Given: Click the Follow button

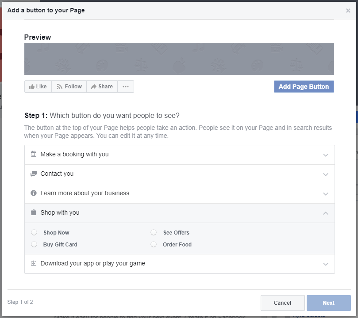Looking at the screenshot, I should (x=69, y=87).
